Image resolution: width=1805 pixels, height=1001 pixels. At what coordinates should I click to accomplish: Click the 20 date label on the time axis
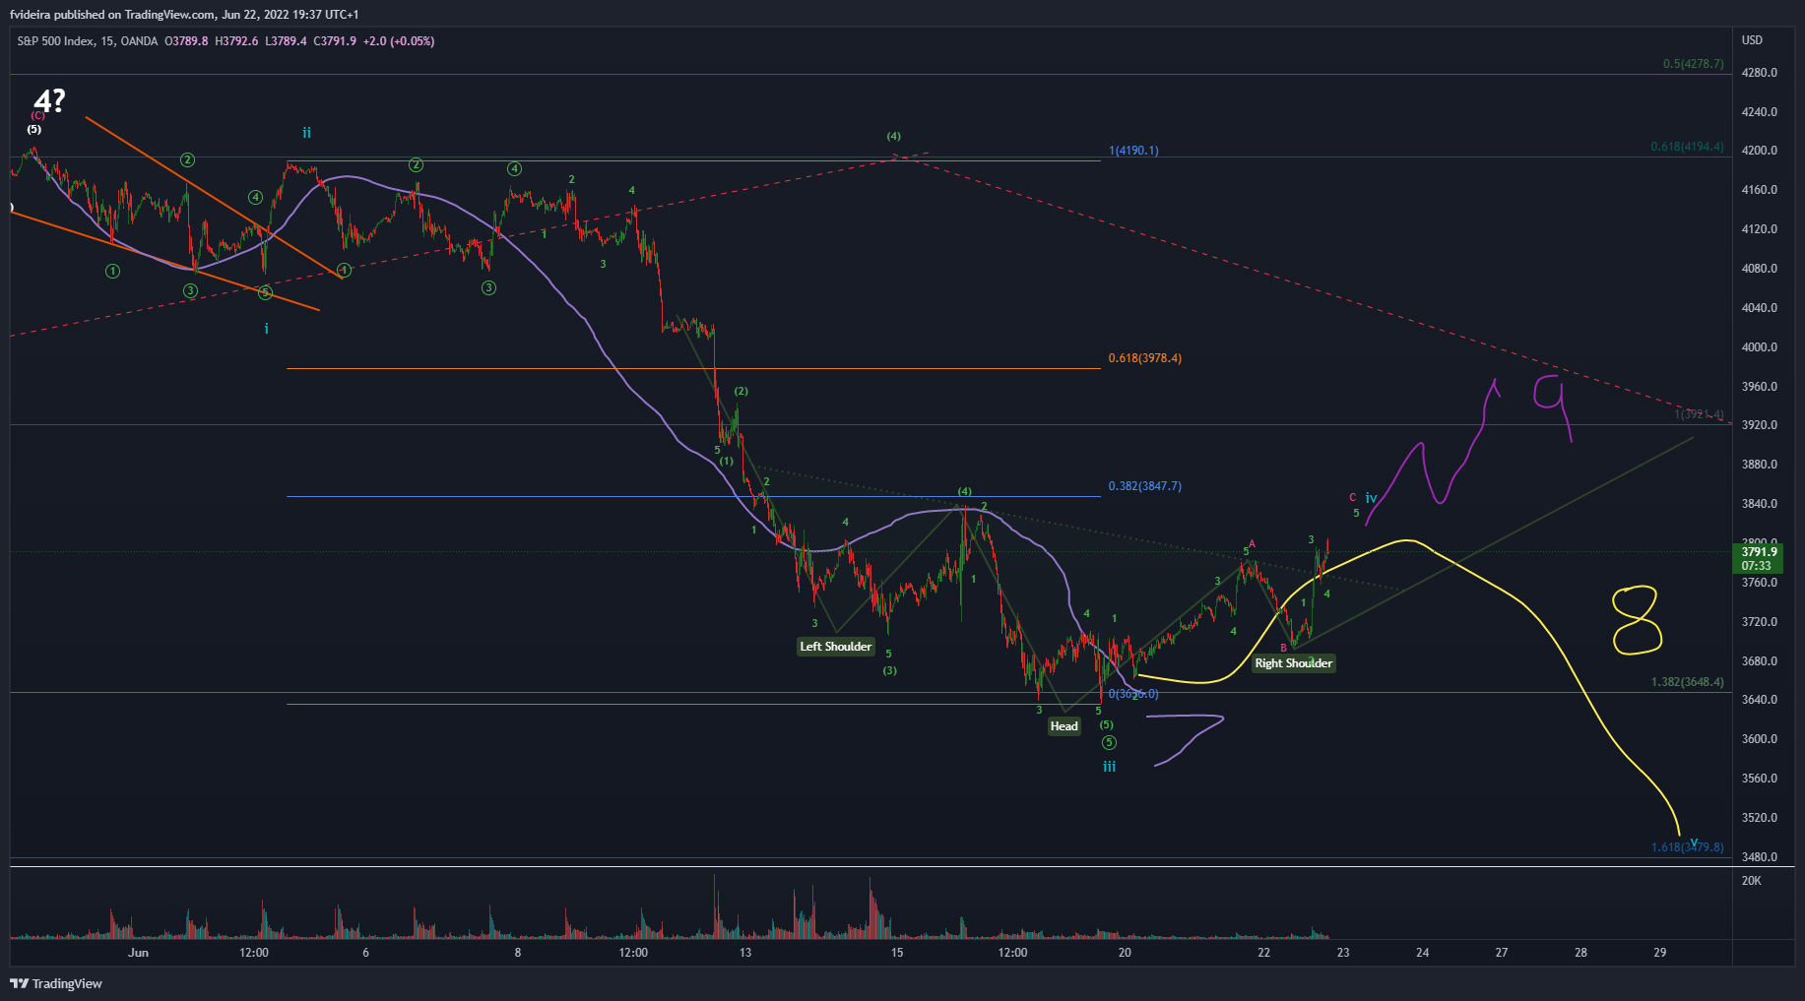pyautogui.click(x=1125, y=953)
